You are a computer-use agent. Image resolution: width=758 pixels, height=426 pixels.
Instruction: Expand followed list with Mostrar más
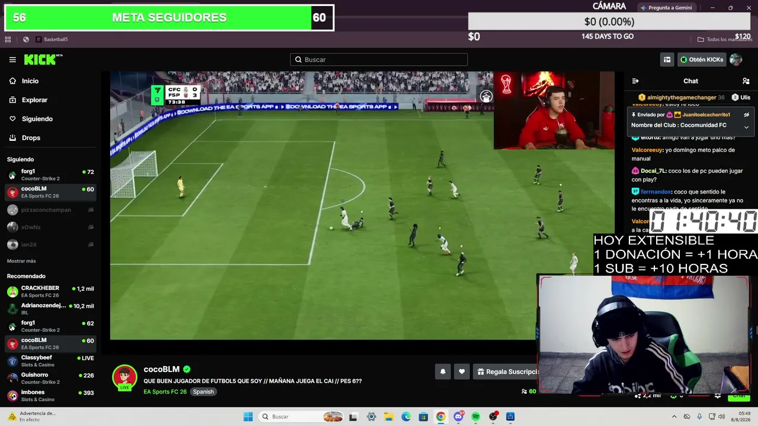pos(21,261)
